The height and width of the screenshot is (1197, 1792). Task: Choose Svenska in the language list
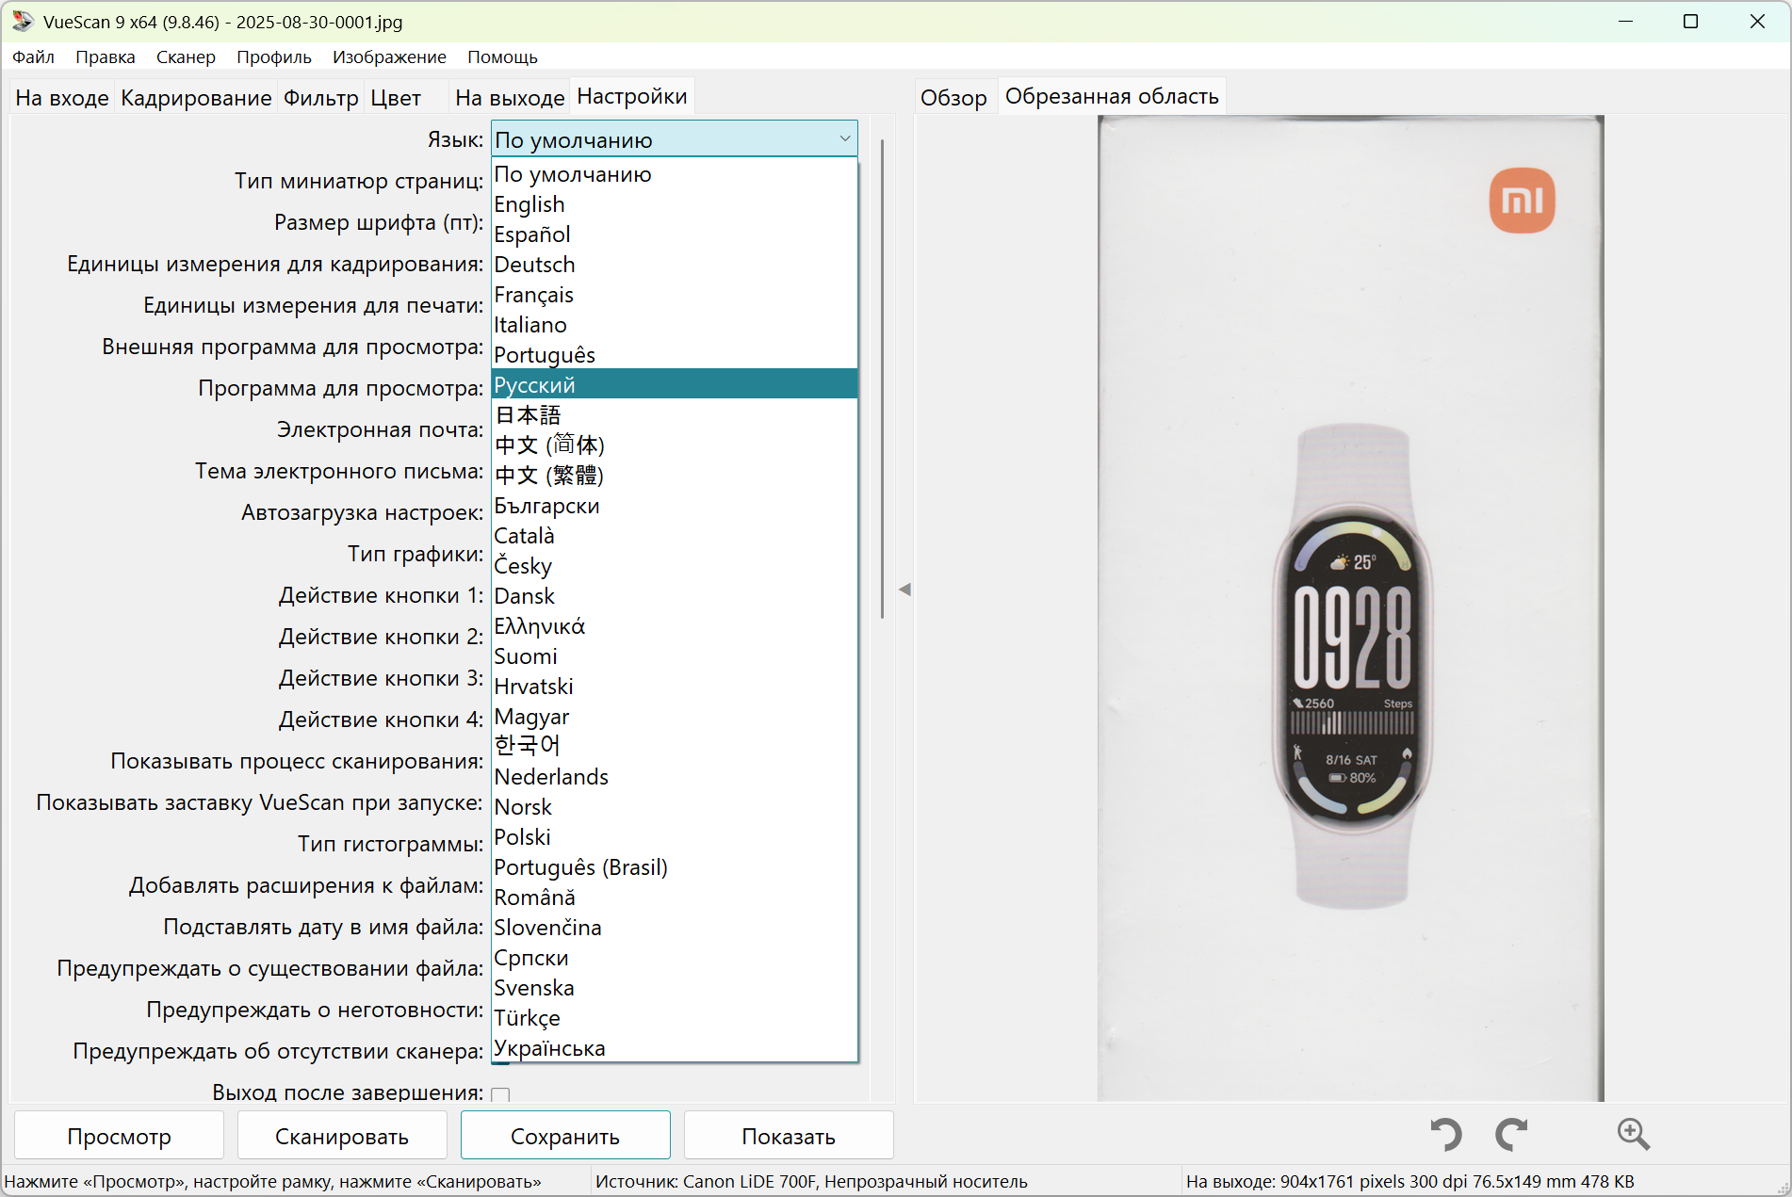(x=675, y=988)
